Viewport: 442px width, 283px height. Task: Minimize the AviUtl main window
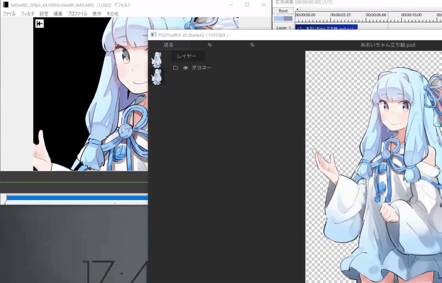231,5
